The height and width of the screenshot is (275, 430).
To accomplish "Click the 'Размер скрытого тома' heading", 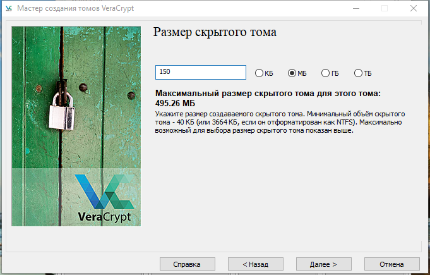I will [x=215, y=32].
